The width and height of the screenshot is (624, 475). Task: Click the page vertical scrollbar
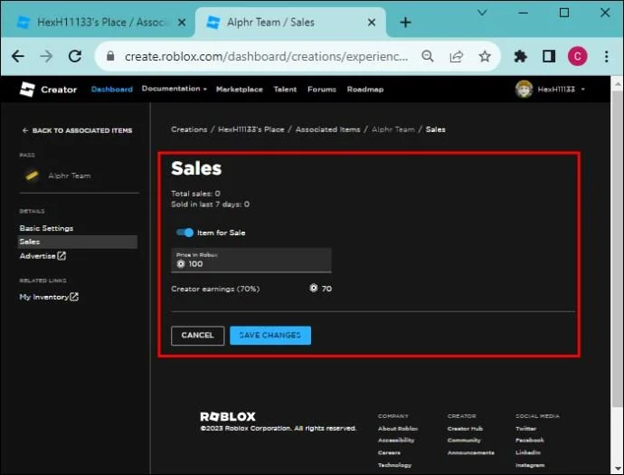pyautogui.click(x=618, y=247)
